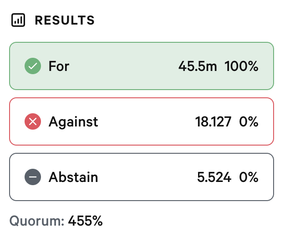Click the red X icon for Against
Image resolution: width=295 pixels, height=242 pixels.
33,121
